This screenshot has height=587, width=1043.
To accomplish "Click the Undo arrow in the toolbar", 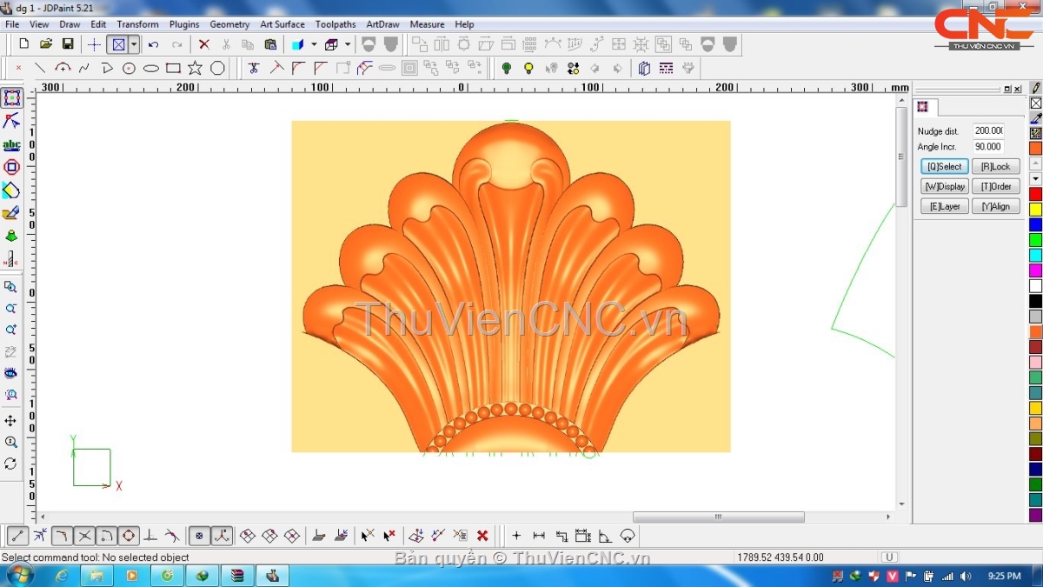I will click(154, 44).
